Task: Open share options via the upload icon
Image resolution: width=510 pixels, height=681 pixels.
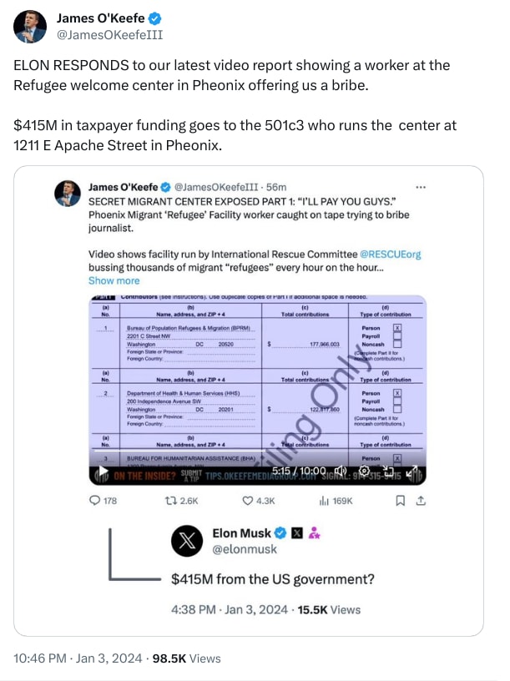Action: [x=424, y=497]
